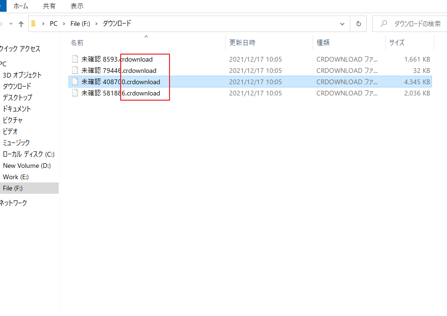Sort files by サイズ column header

(x=397, y=43)
